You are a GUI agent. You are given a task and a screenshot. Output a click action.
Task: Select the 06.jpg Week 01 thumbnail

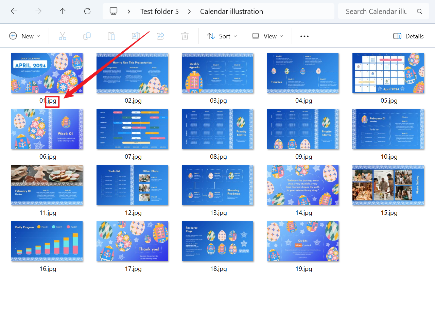click(47, 129)
